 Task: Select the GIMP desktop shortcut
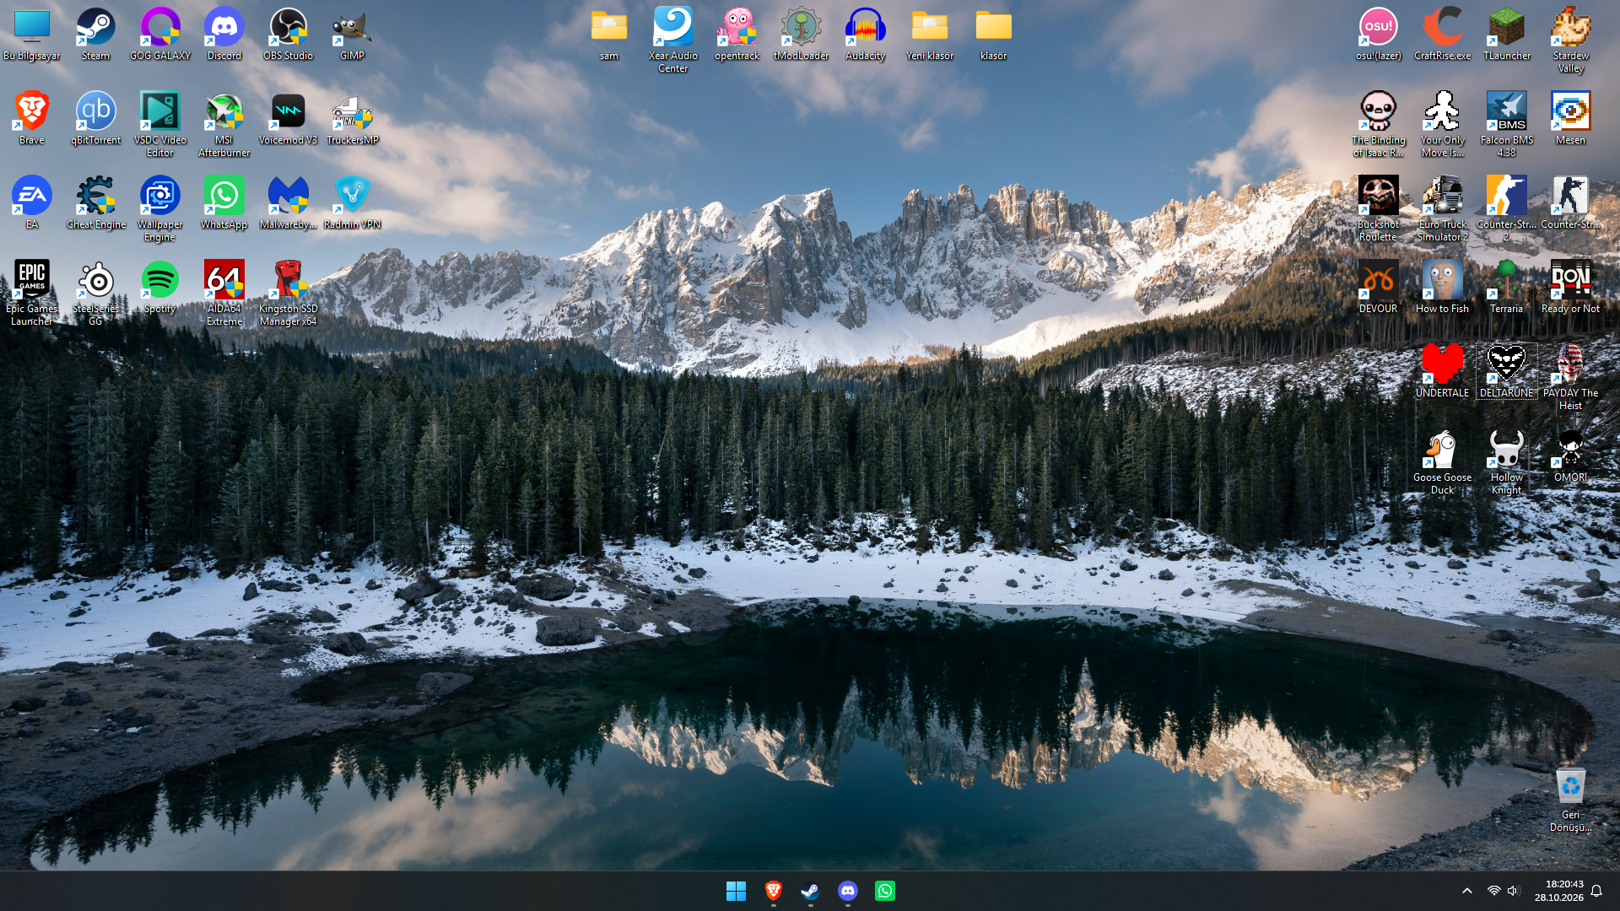pyautogui.click(x=352, y=35)
